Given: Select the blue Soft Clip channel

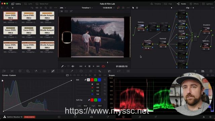Looking at the screenshot, I should (x=99, y=100).
